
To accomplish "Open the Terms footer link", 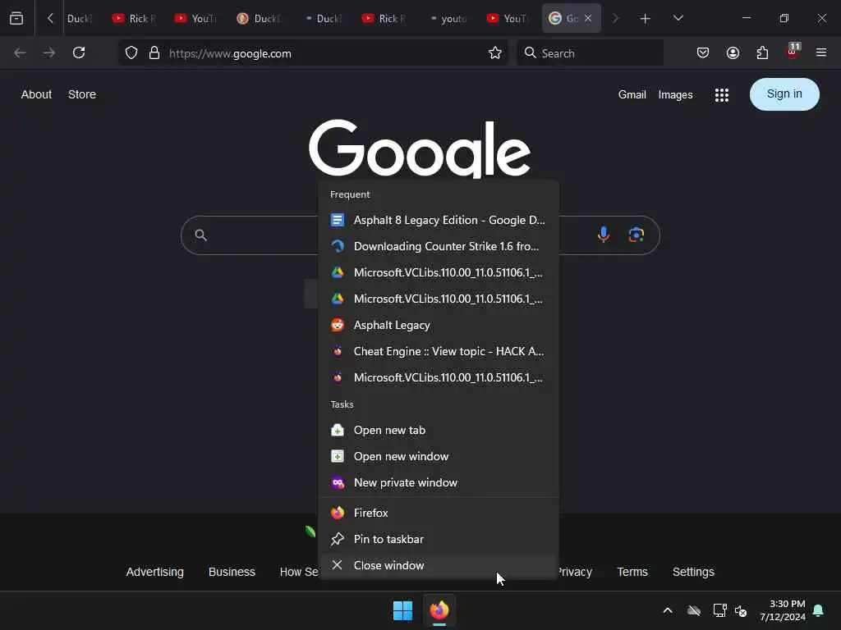I will (632, 572).
